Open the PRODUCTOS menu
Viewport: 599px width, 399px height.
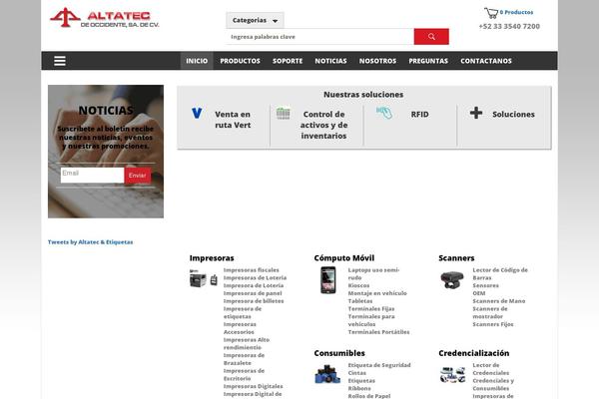pyautogui.click(x=240, y=61)
